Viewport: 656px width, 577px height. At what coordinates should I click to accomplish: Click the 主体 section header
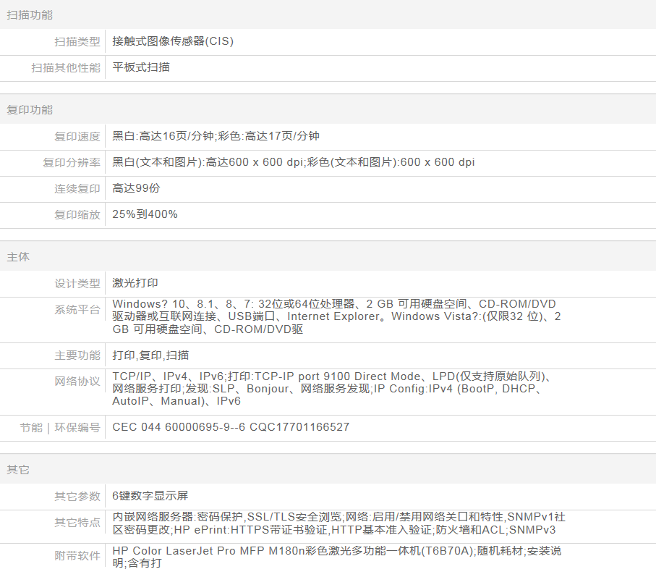click(18, 257)
